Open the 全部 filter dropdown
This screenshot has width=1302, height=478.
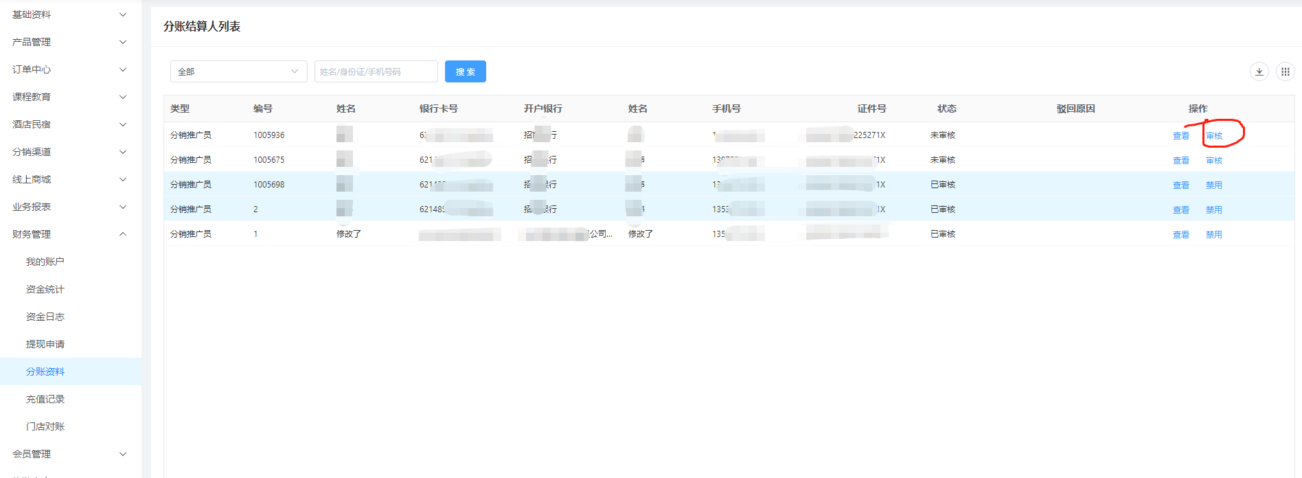click(238, 71)
